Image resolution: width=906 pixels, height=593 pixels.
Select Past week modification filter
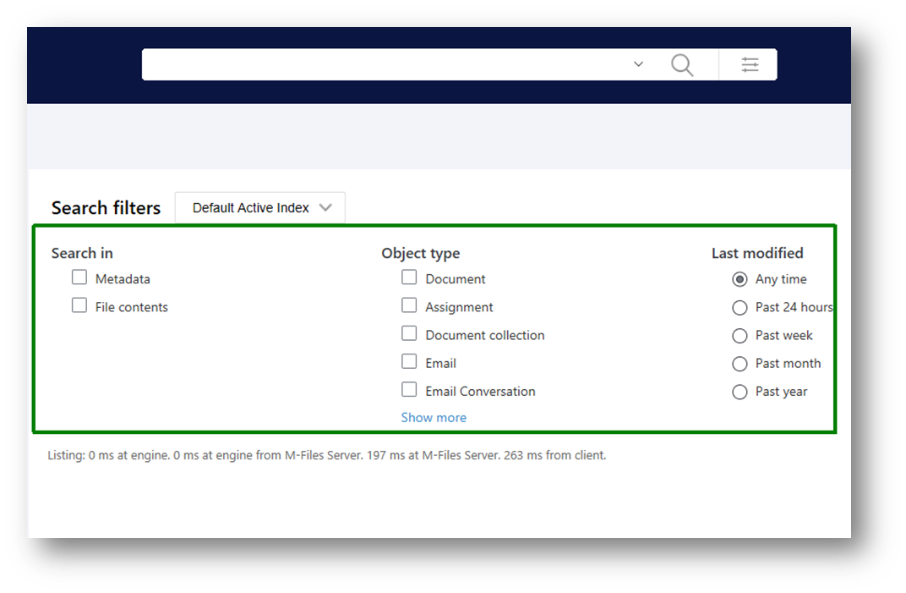click(740, 336)
